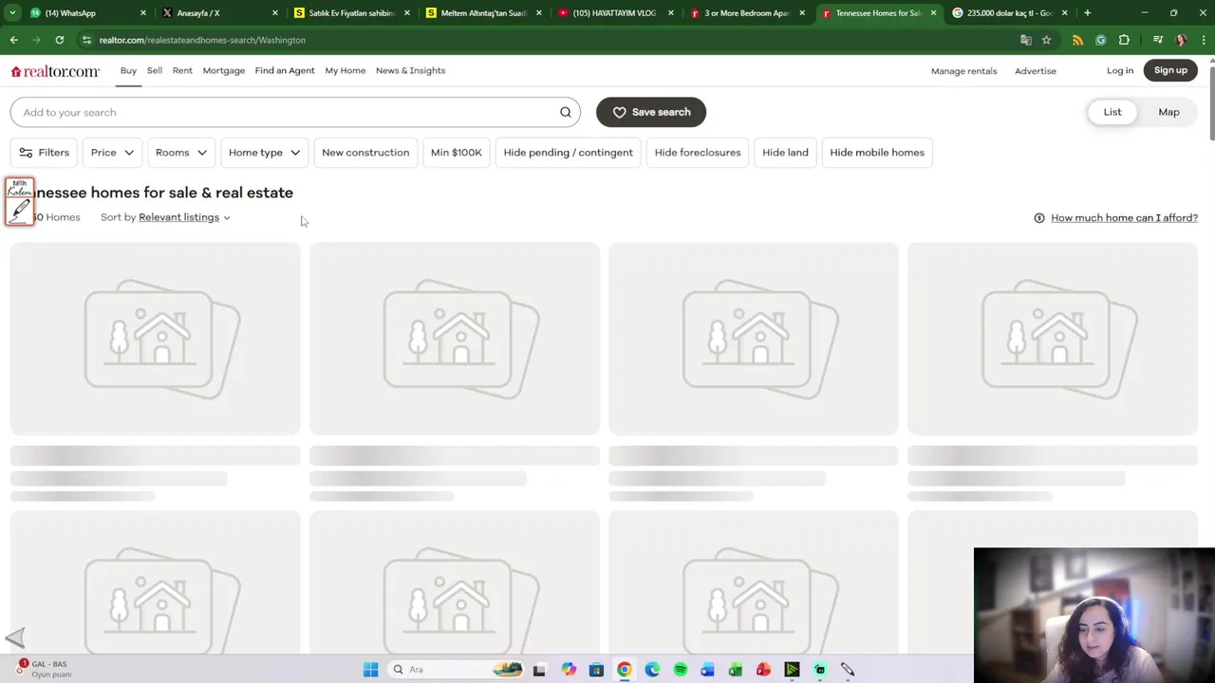The width and height of the screenshot is (1215, 683).
Task: Toggle Hide foreclosures filter
Action: pos(698,153)
